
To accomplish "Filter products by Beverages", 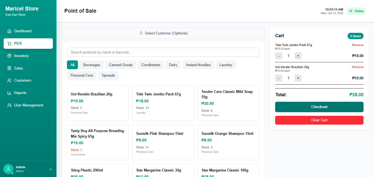I will pyautogui.click(x=92, y=65).
